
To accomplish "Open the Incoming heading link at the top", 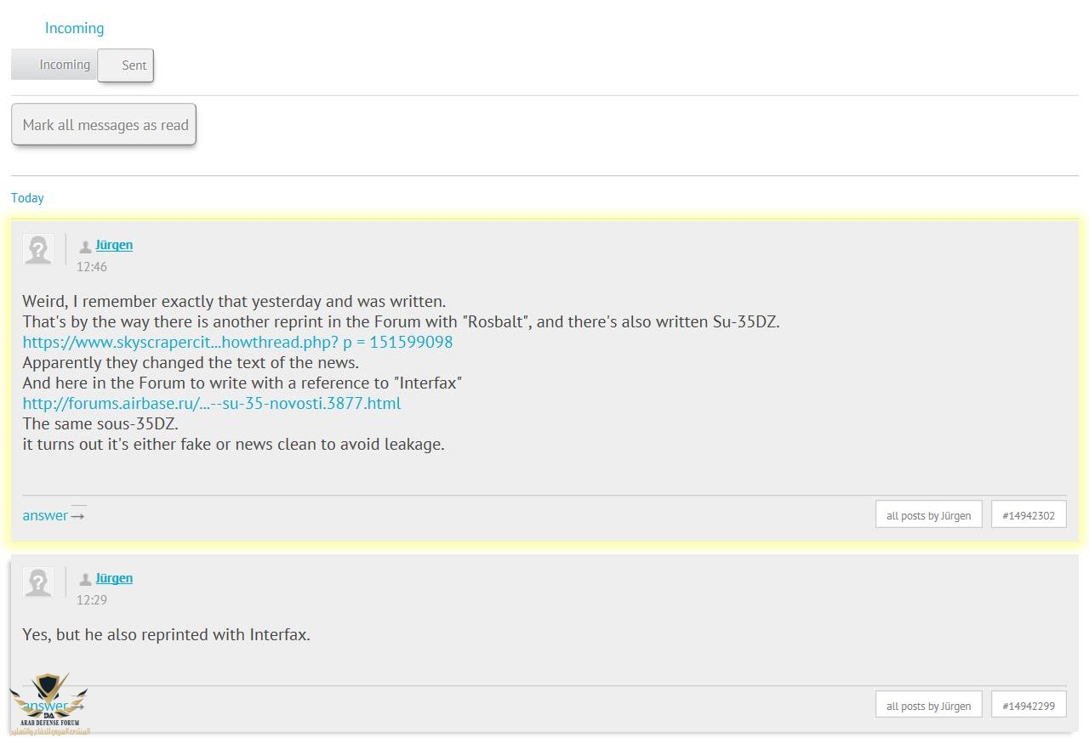I will (74, 28).
